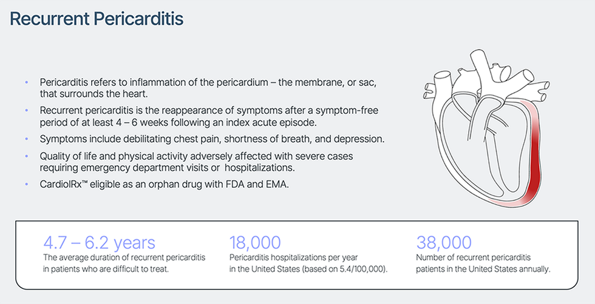Click the bullet dot beside "Quality of life"

pyautogui.click(x=26, y=156)
